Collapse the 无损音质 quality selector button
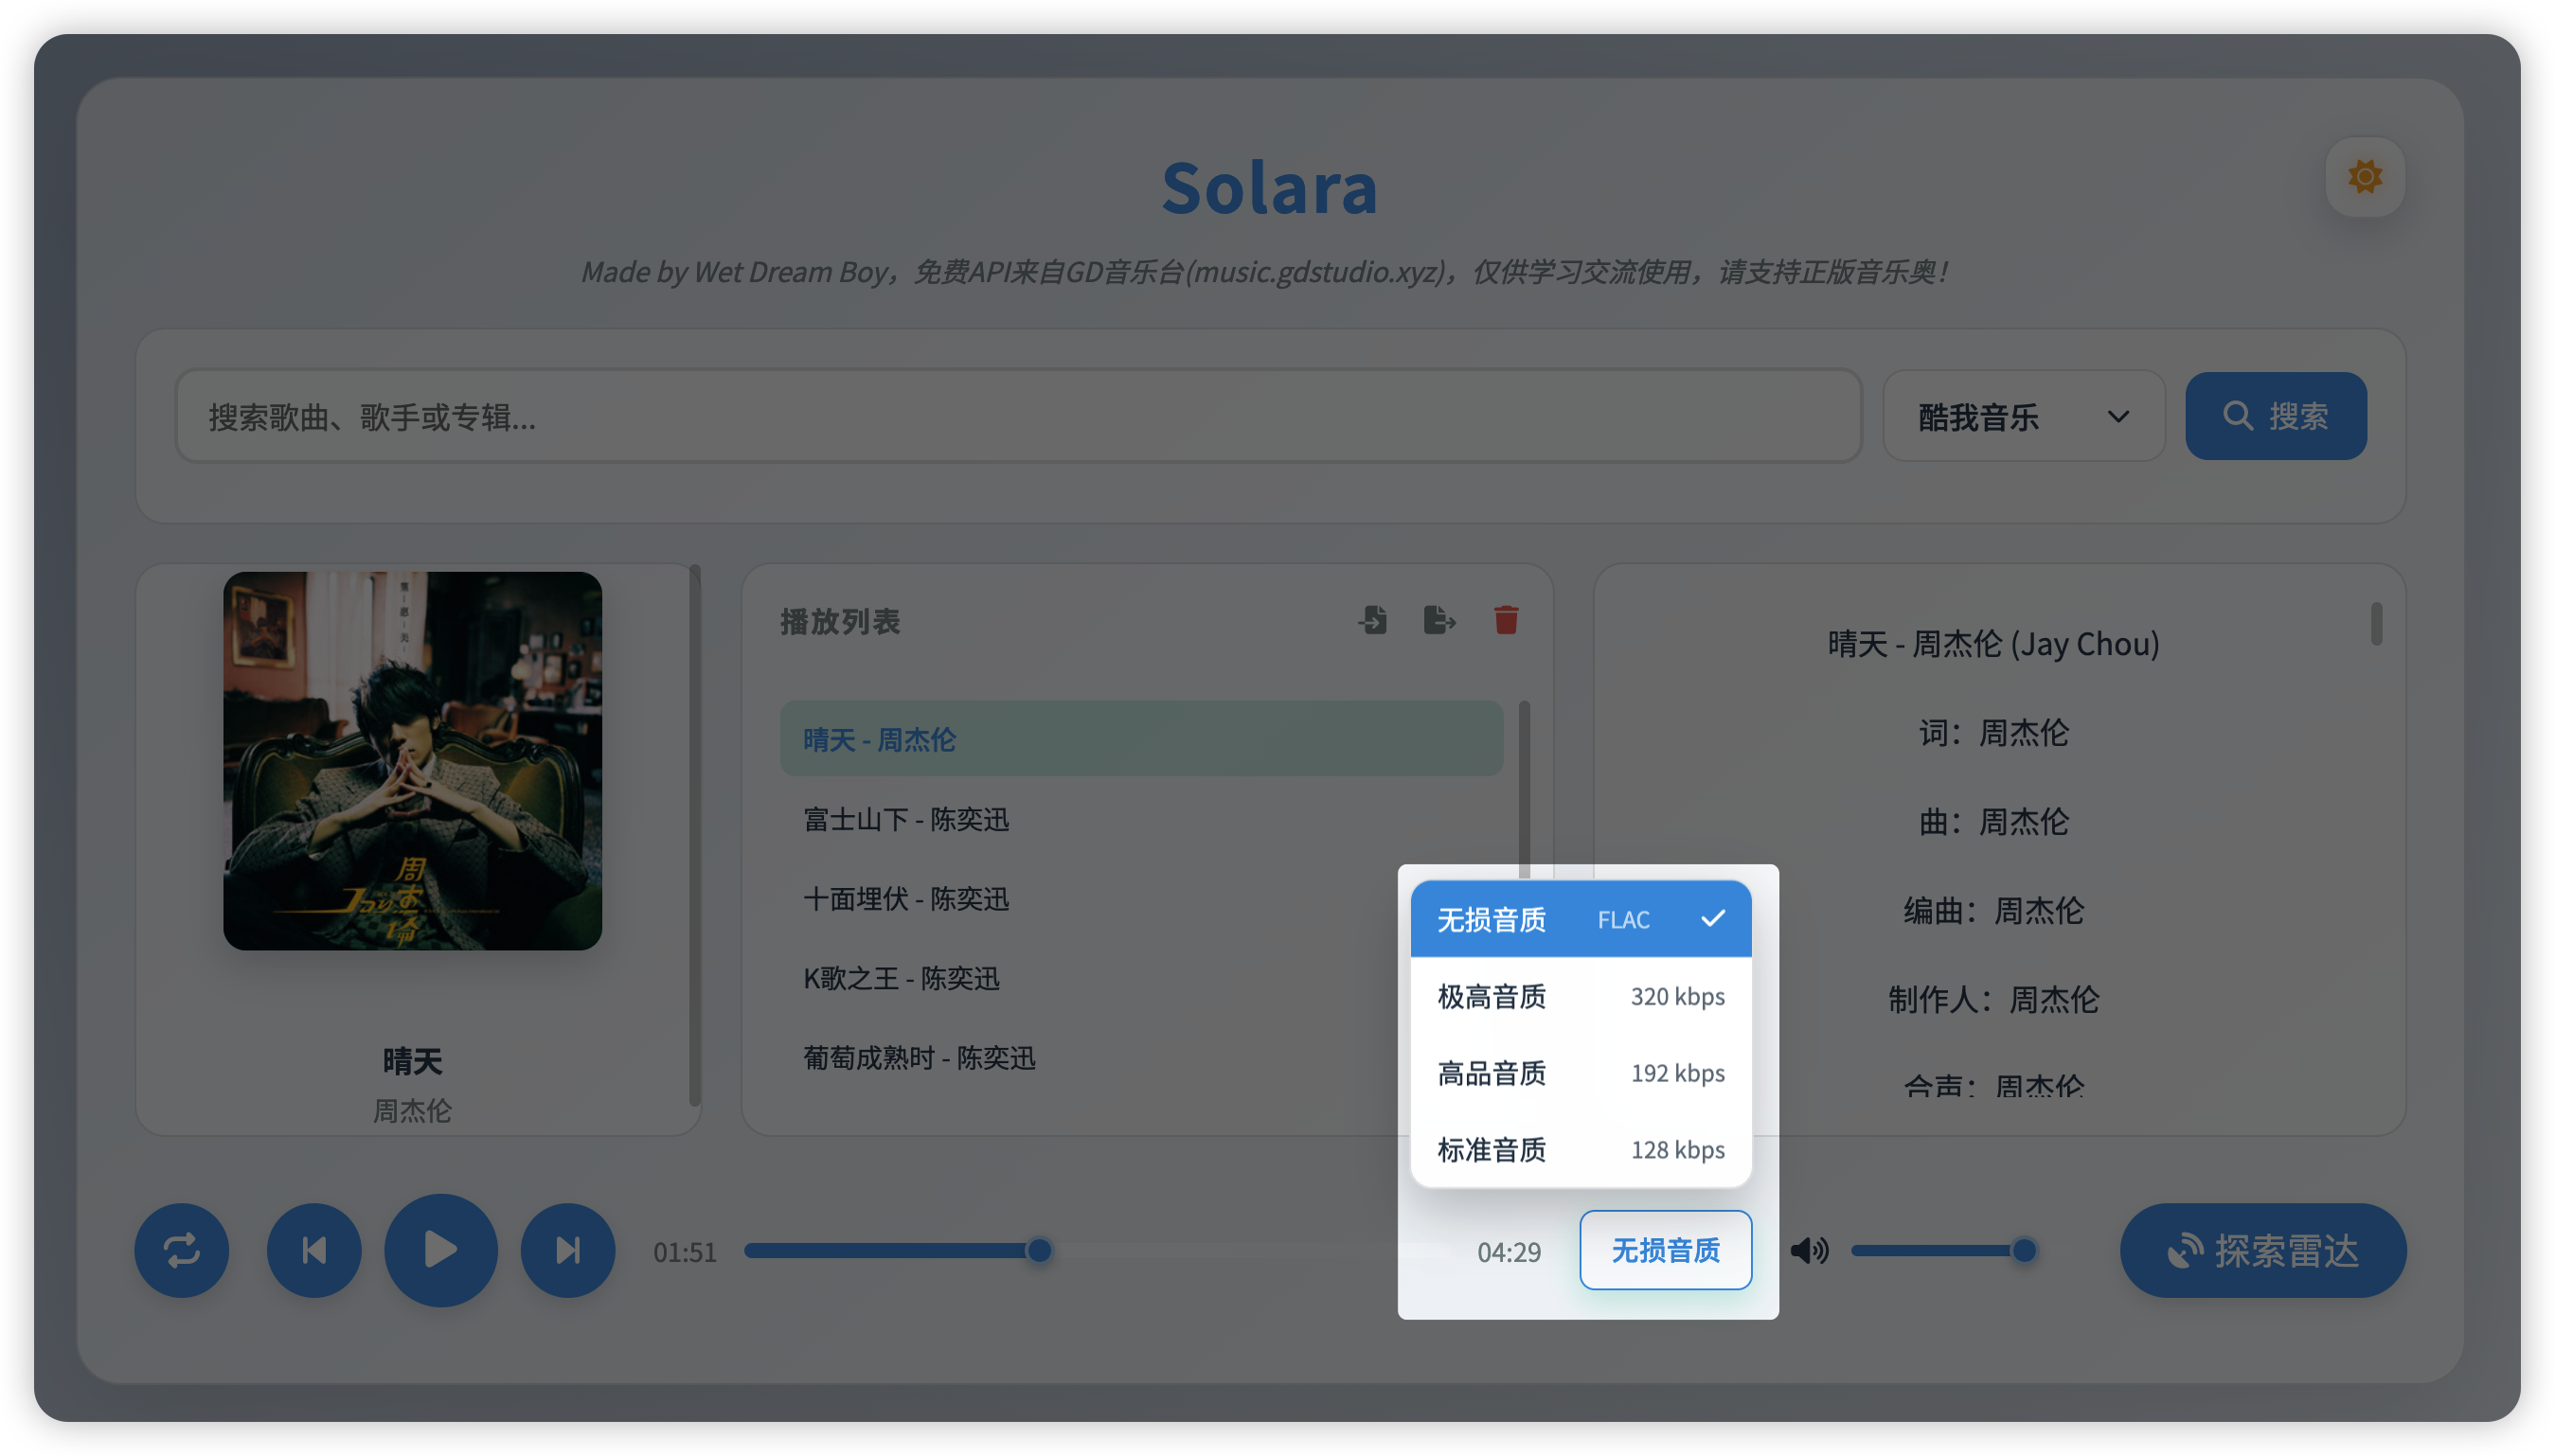This screenshot has height=1456, width=2555. point(1665,1250)
